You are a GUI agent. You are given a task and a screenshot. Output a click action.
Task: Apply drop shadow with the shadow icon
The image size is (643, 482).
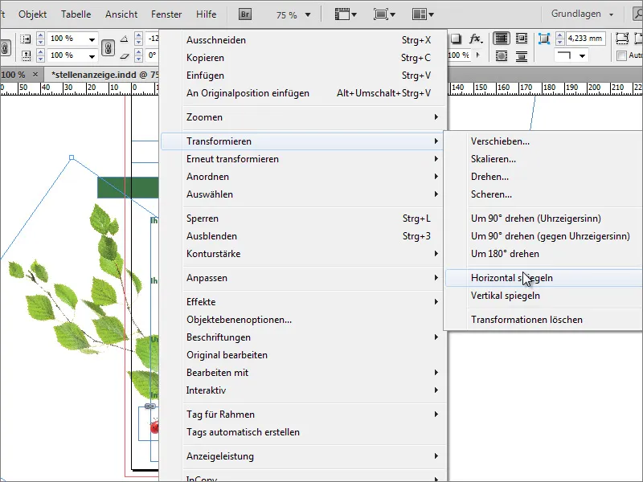(456, 39)
